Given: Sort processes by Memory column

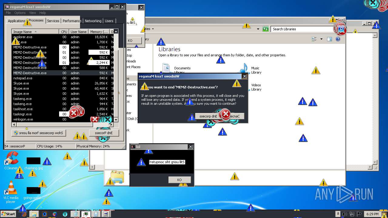Looking at the screenshot, I should (x=99, y=31).
